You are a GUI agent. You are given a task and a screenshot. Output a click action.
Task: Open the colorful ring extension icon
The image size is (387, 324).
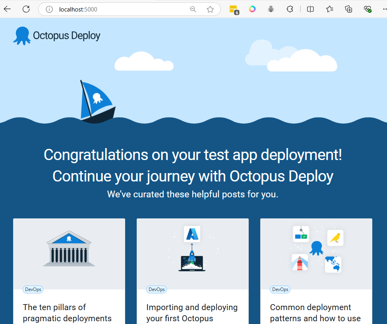pyautogui.click(x=252, y=10)
